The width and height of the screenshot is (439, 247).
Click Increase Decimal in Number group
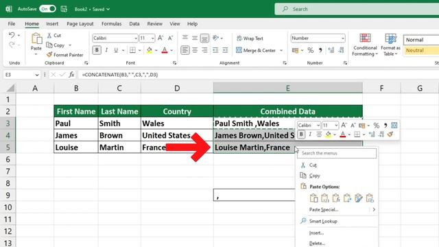(331, 50)
